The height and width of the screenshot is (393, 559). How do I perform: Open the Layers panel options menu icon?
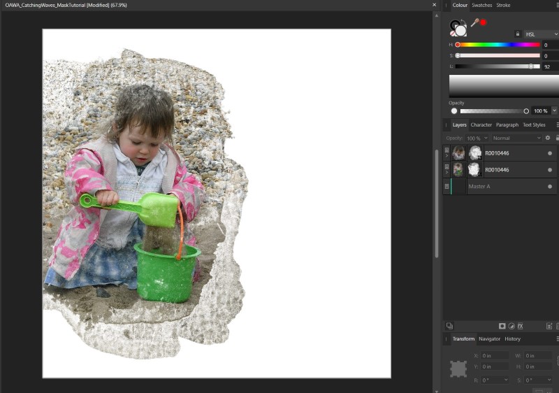coord(557,124)
